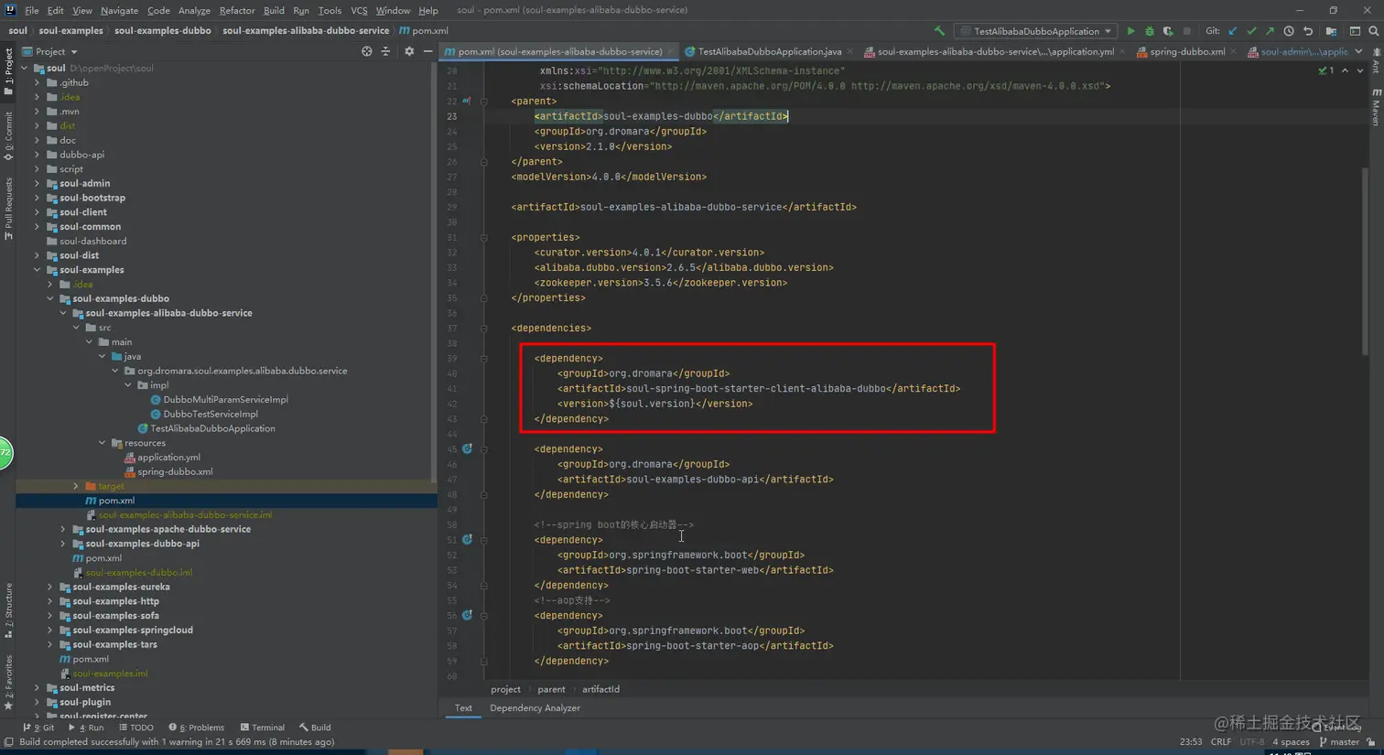Open Project panel settings gear
1384x755 pixels.
click(409, 51)
